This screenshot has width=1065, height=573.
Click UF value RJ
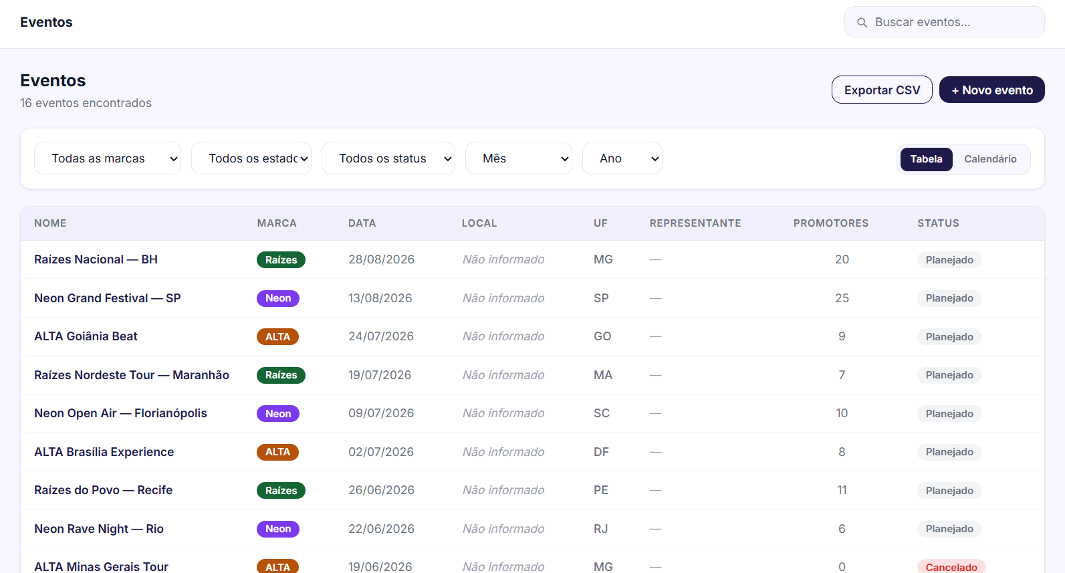coord(601,529)
